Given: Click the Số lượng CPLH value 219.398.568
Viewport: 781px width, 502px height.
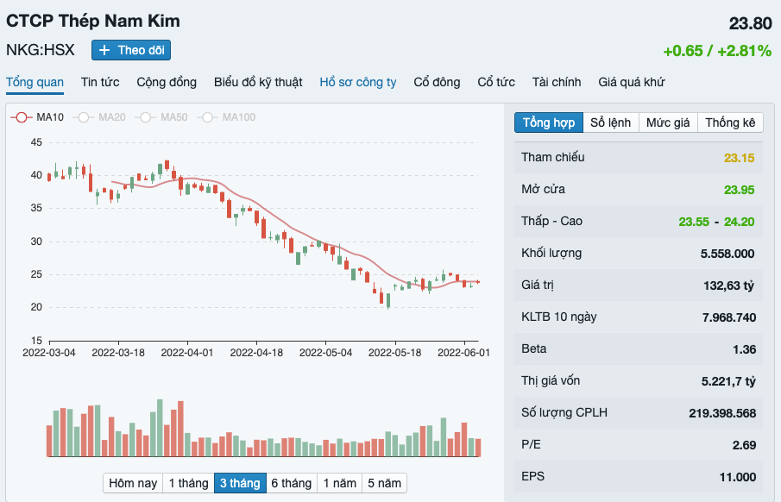Looking at the screenshot, I should (x=722, y=413).
